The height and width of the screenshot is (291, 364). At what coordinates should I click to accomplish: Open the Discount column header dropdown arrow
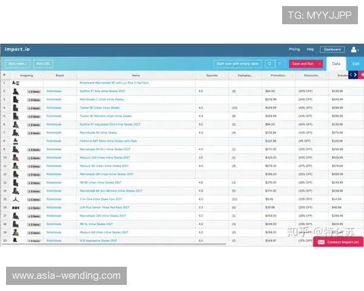[326, 75]
